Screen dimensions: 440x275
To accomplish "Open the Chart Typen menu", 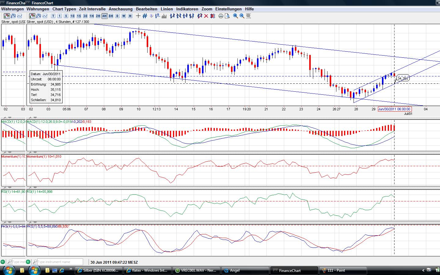I will coord(64,9).
